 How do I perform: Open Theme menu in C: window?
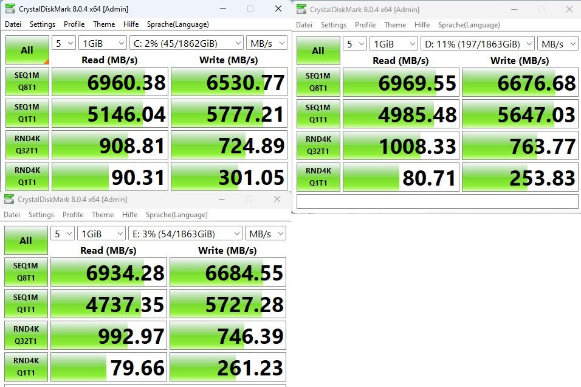(104, 24)
